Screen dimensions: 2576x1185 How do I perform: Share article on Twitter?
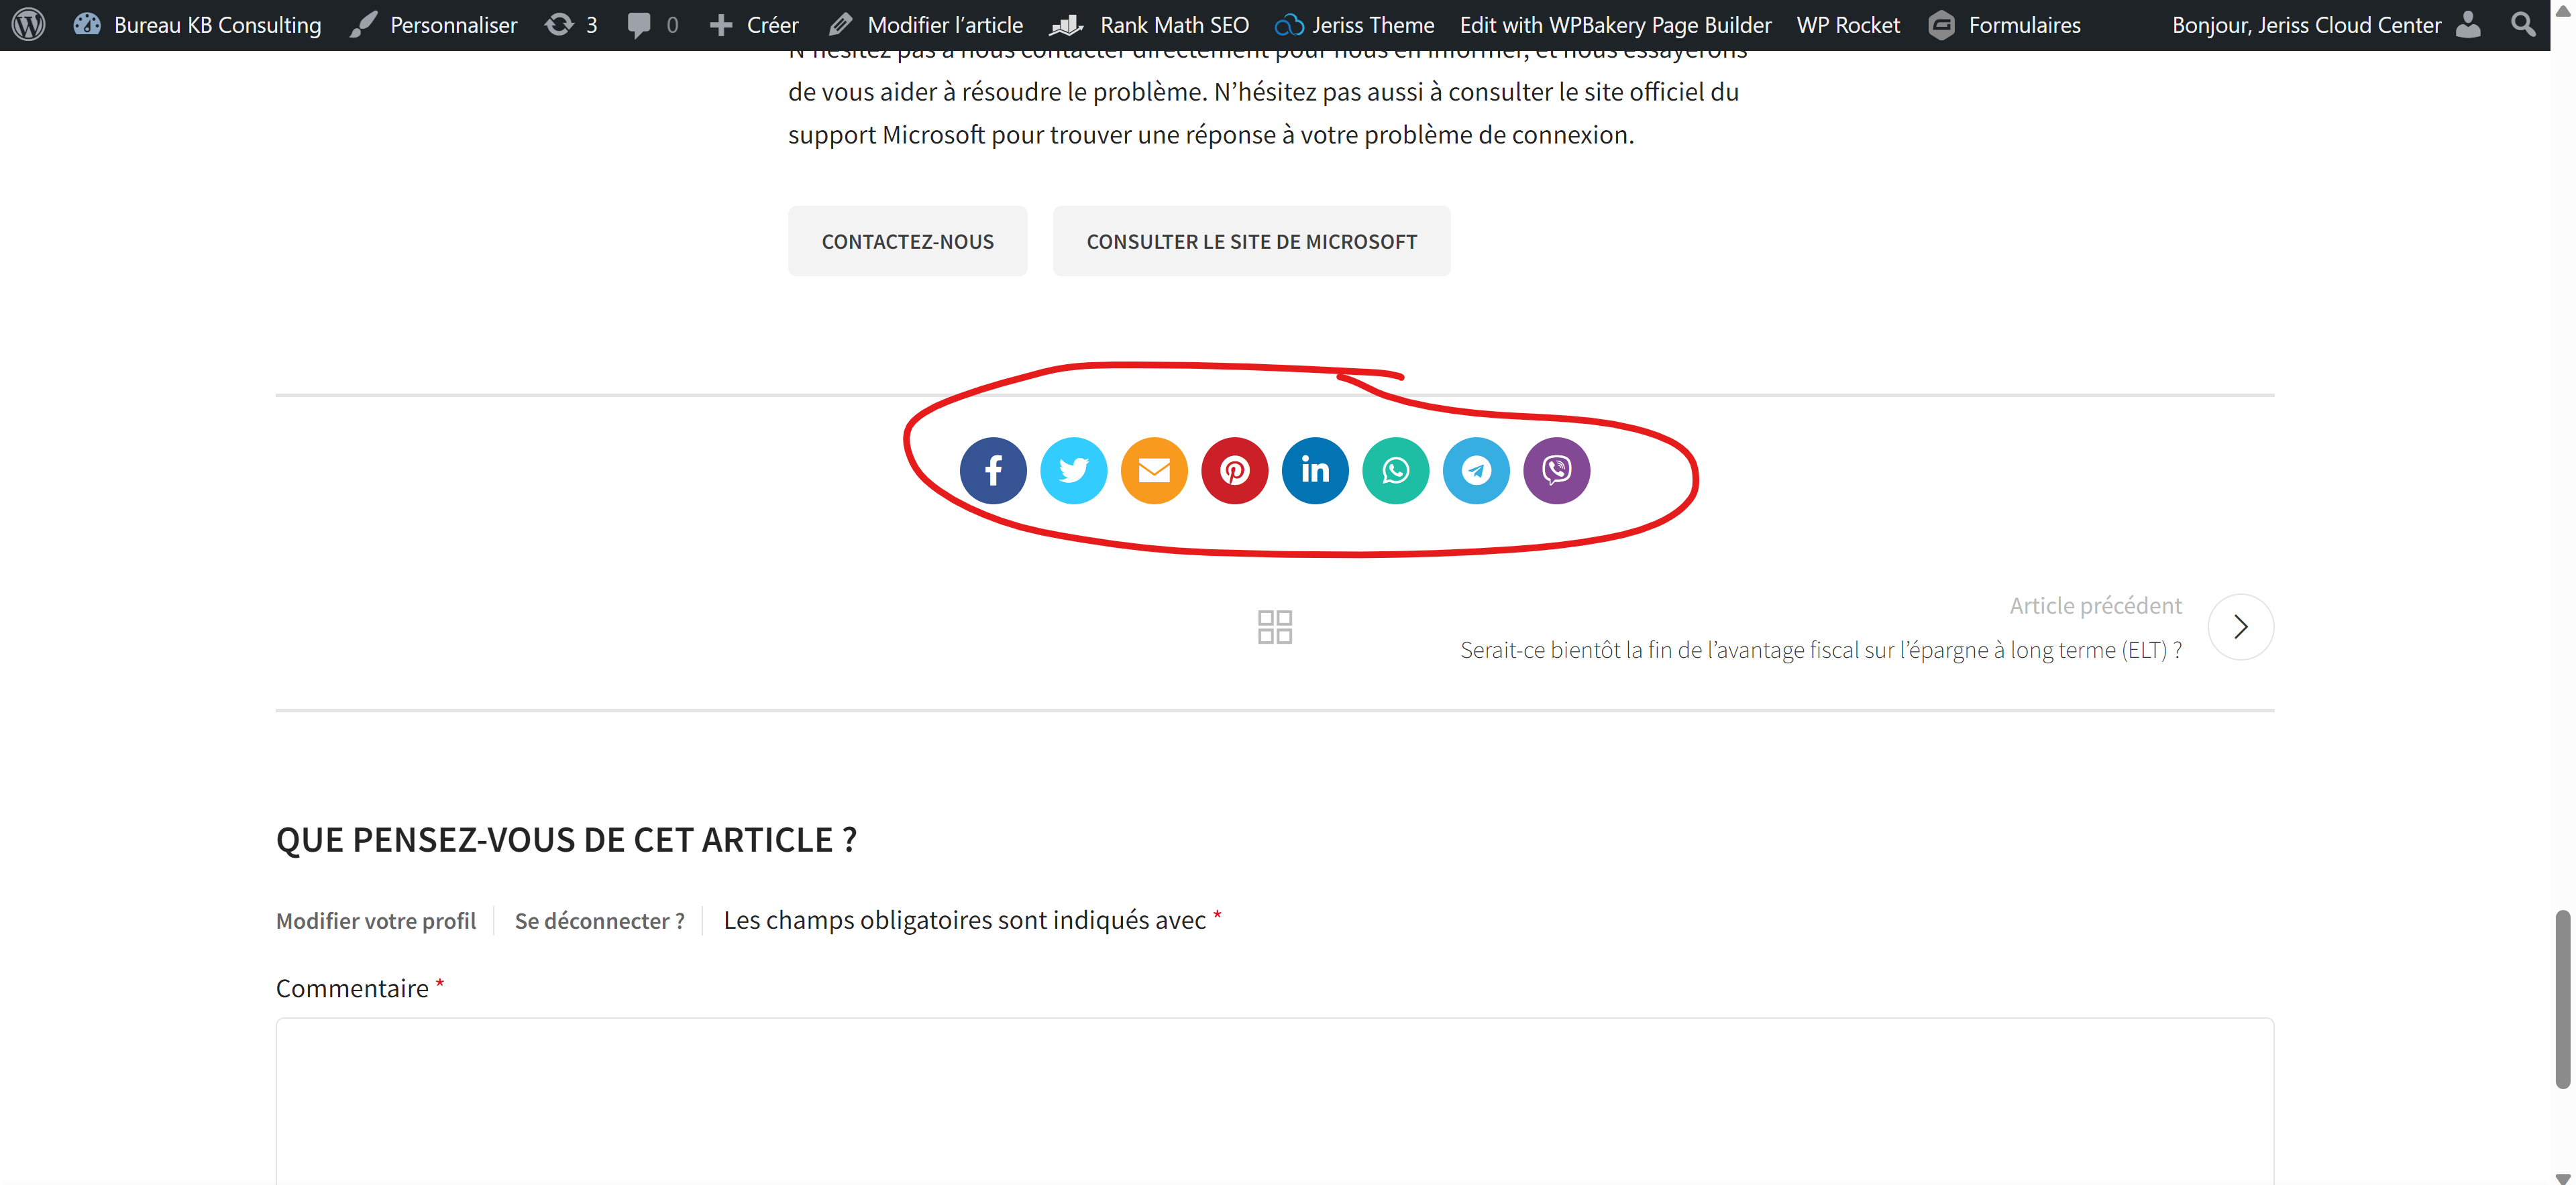pyautogui.click(x=1074, y=471)
